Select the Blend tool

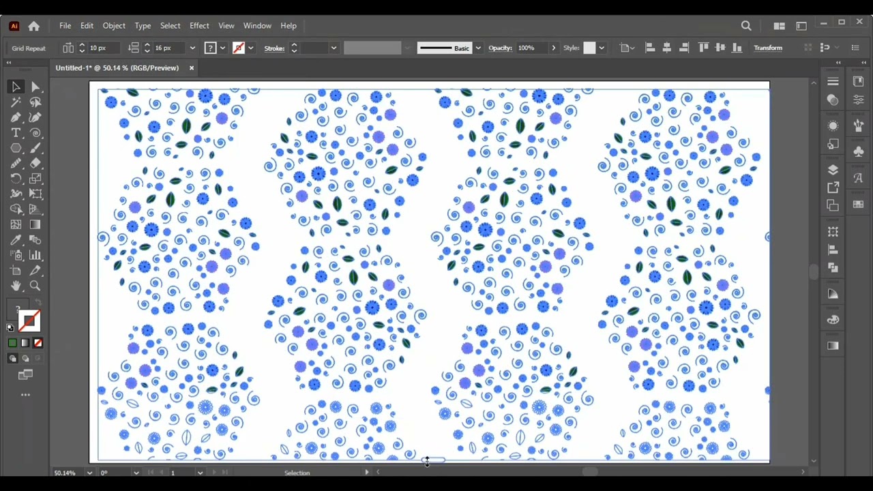35,240
